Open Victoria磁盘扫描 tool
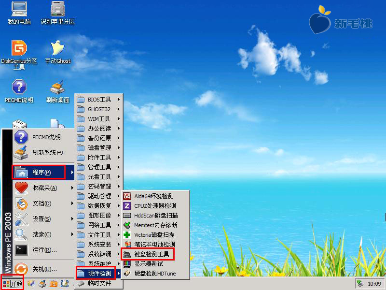 (155, 234)
